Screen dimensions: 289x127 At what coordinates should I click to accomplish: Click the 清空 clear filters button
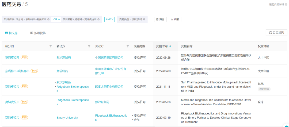[160, 19]
